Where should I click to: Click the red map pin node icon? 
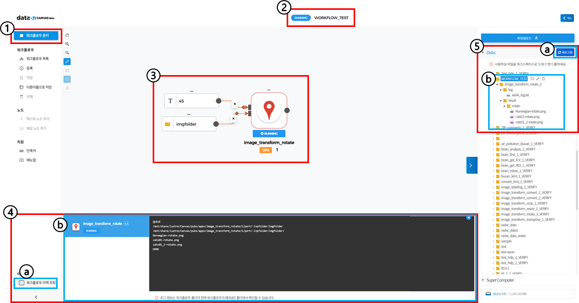click(x=268, y=110)
